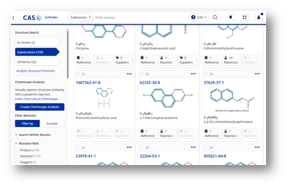
Task: Click the magnifier search icon
Action: pyautogui.click(x=215, y=17)
